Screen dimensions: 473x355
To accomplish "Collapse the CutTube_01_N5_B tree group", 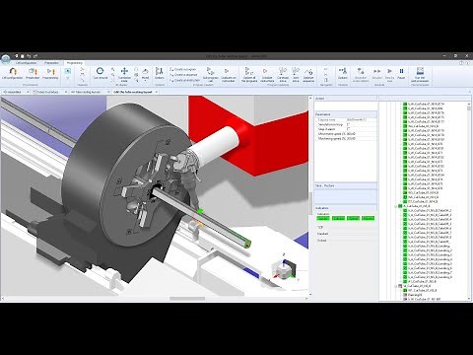I will [395, 206].
